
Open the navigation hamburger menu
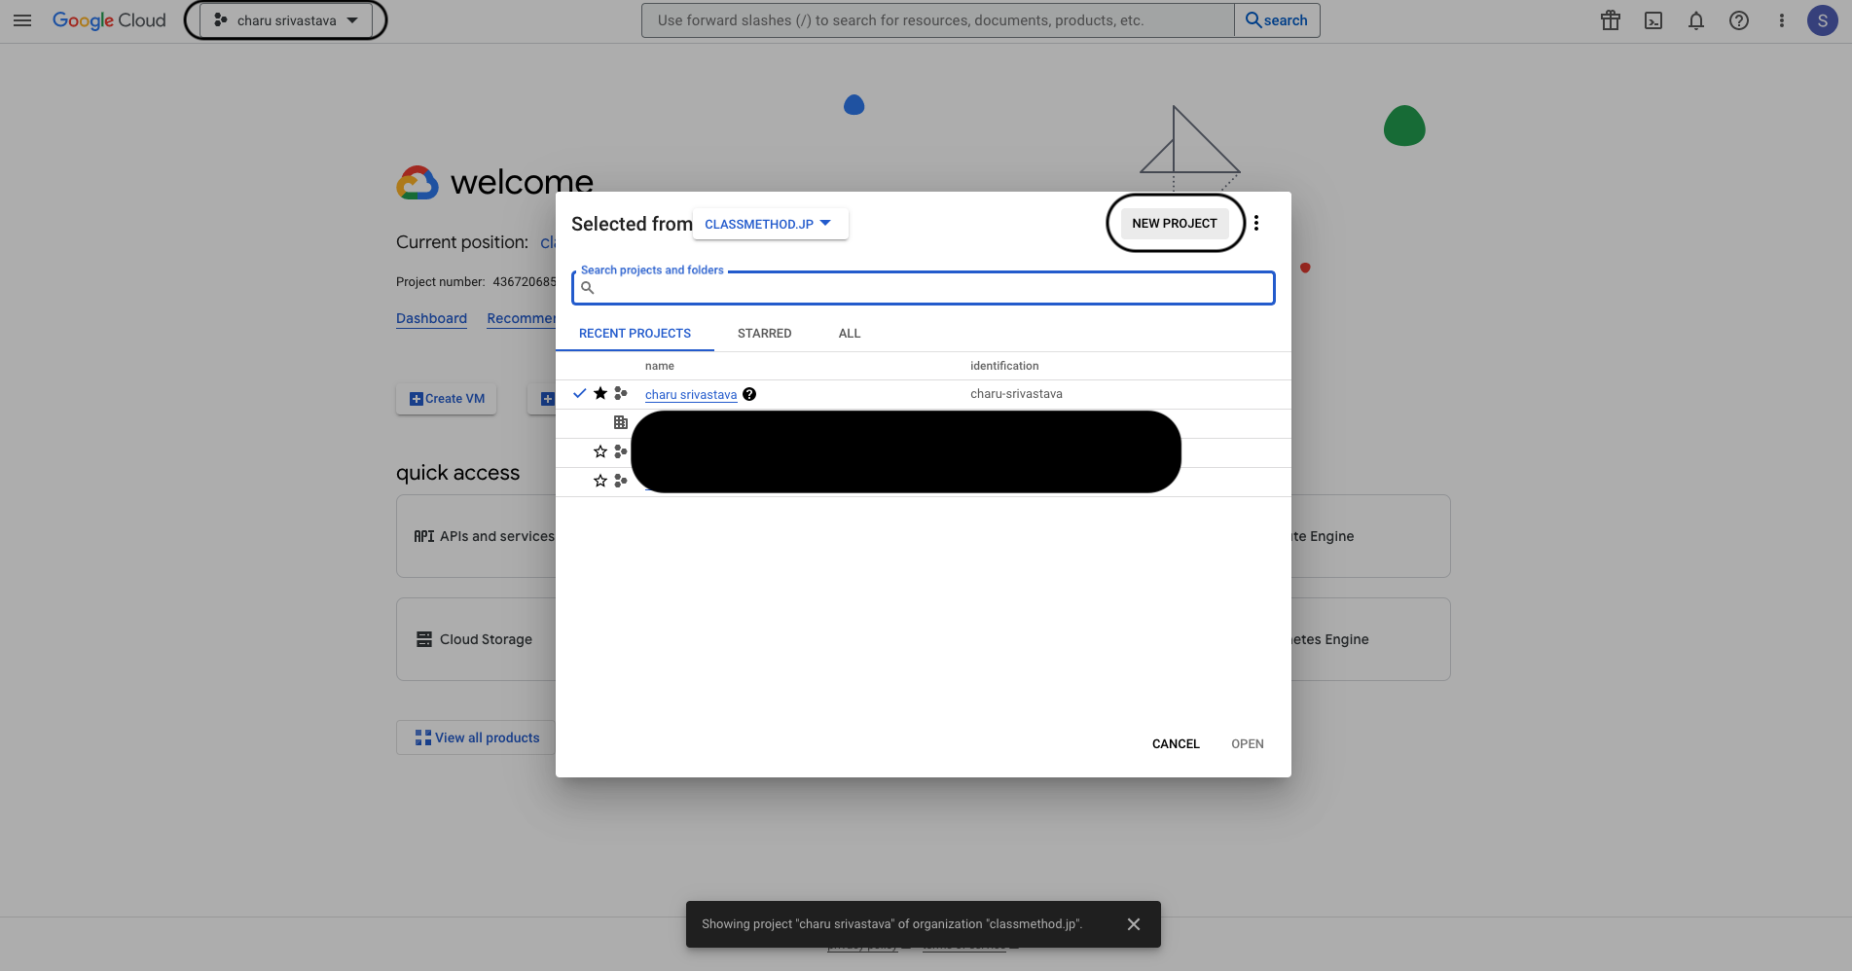tap(21, 20)
